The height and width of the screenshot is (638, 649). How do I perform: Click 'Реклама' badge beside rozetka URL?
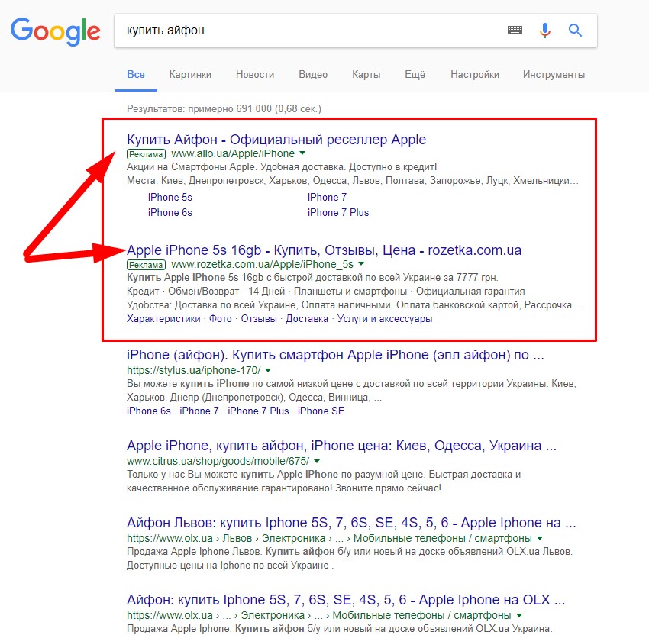146,265
